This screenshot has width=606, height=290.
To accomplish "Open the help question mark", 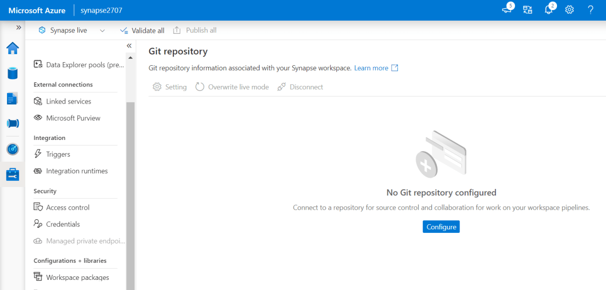I will (591, 10).
